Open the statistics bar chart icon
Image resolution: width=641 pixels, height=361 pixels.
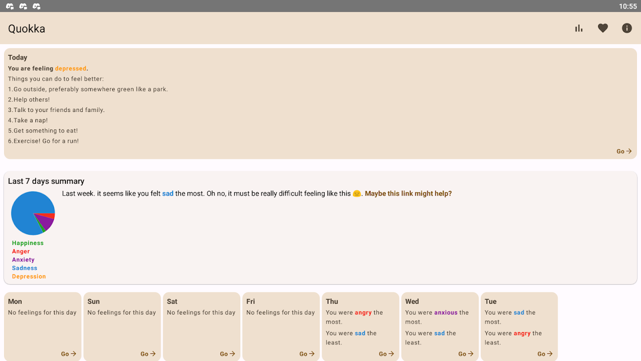pos(579,28)
